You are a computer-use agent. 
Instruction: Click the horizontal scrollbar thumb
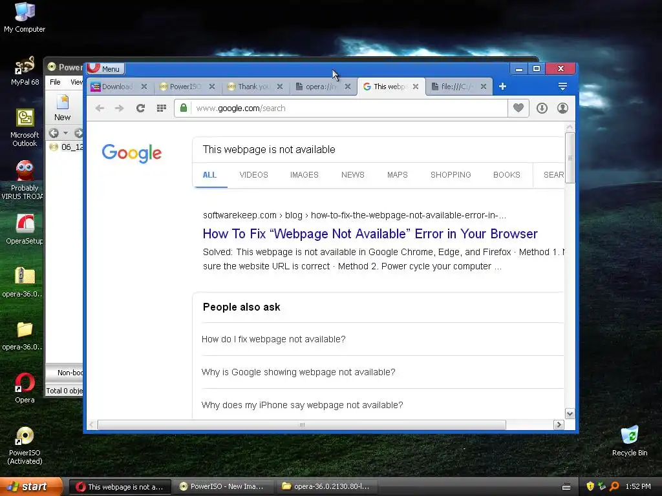pyautogui.click(x=301, y=425)
